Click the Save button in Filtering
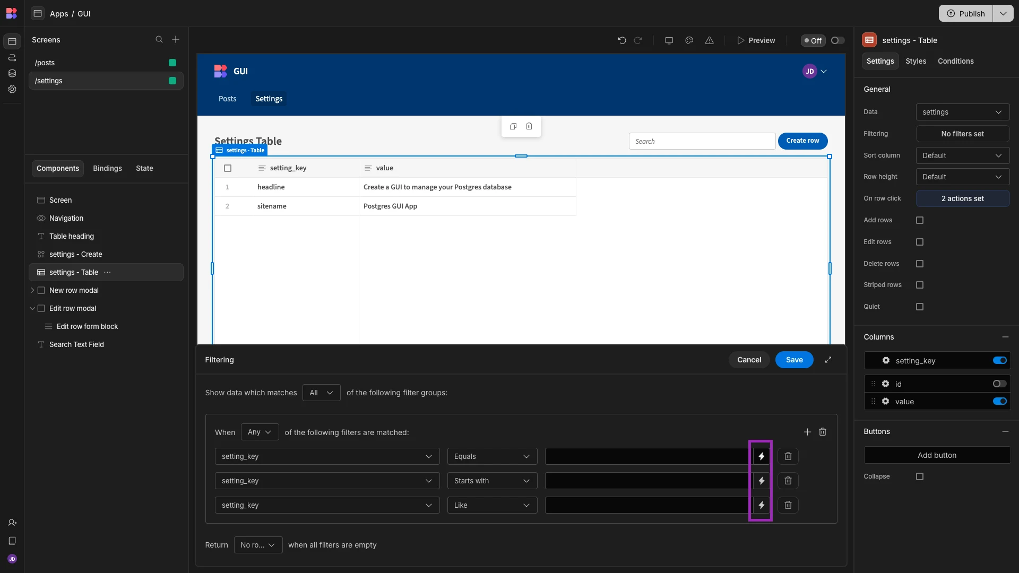1019x573 pixels. (x=794, y=360)
